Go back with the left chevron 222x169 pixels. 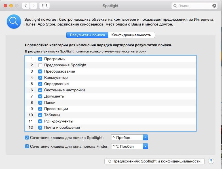pos(26,6)
